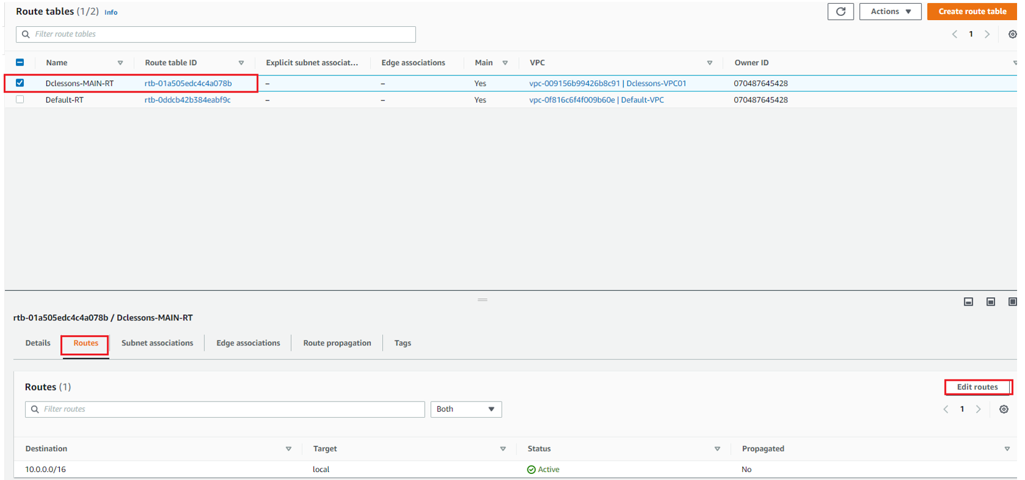Image resolution: width=1025 pixels, height=480 pixels.
Task: Open the Actions dropdown menu
Action: [890, 12]
